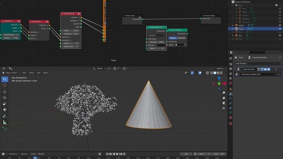Open the viewport View menu
The height and width of the screenshot is (159, 283).
[24, 73]
